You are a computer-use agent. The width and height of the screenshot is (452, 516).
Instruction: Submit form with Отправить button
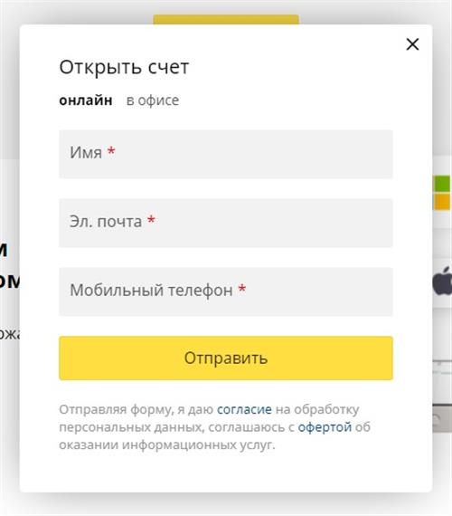(x=226, y=358)
